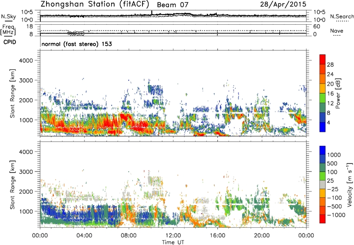Select the Freq. [MHz] label
The width and height of the screenshot is (354, 245).
point(8,30)
